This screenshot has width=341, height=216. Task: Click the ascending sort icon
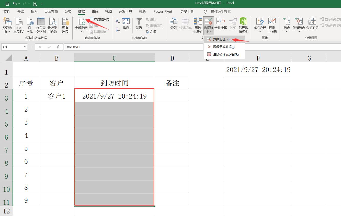(x=118, y=21)
